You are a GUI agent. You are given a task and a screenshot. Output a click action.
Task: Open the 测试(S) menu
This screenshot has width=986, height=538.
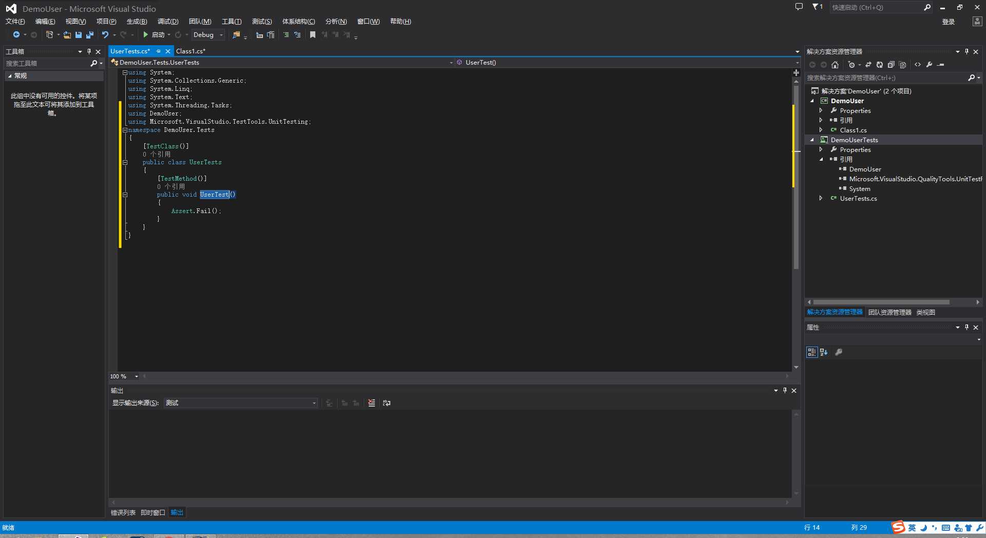click(x=262, y=22)
